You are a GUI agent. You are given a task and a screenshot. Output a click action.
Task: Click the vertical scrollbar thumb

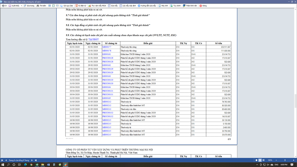click(x=296, y=101)
